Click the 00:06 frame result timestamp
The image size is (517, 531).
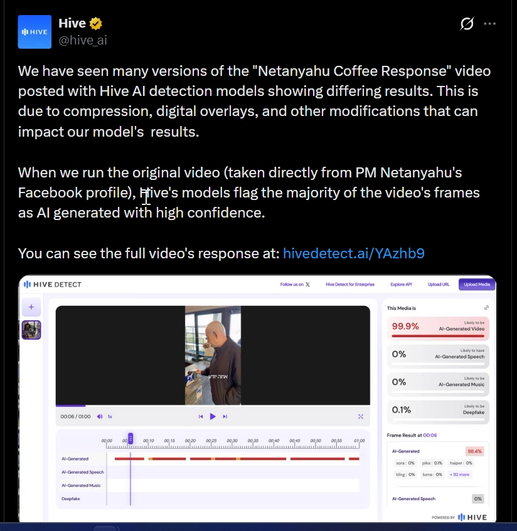tap(430, 435)
